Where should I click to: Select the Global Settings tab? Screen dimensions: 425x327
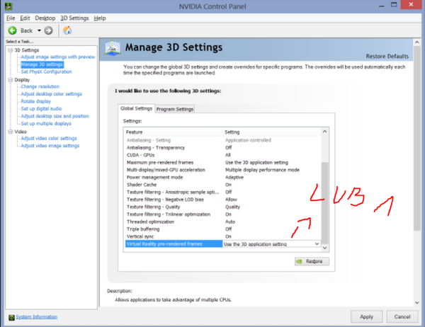pos(136,108)
